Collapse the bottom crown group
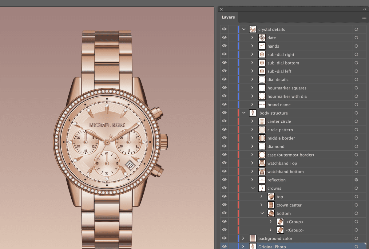This screenshot has height=249, width=369. click(262, 213)
